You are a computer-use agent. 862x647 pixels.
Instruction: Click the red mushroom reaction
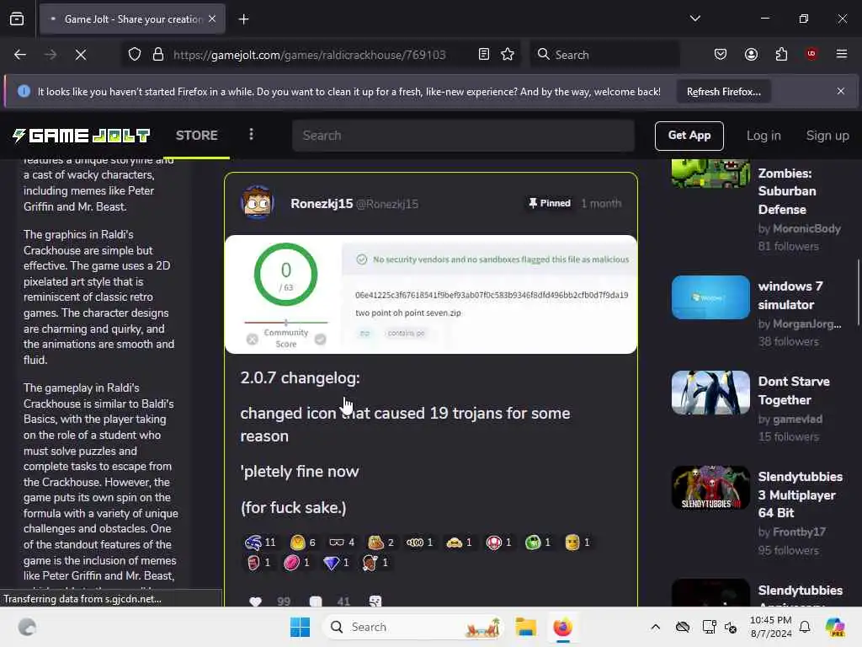[498, 543]
